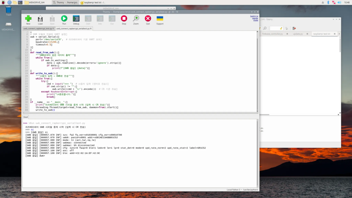Image resolution: width=352 pixels, height=198 pixels.
Task: Click the %Run command line in Shell
Action: click(57, 123)
